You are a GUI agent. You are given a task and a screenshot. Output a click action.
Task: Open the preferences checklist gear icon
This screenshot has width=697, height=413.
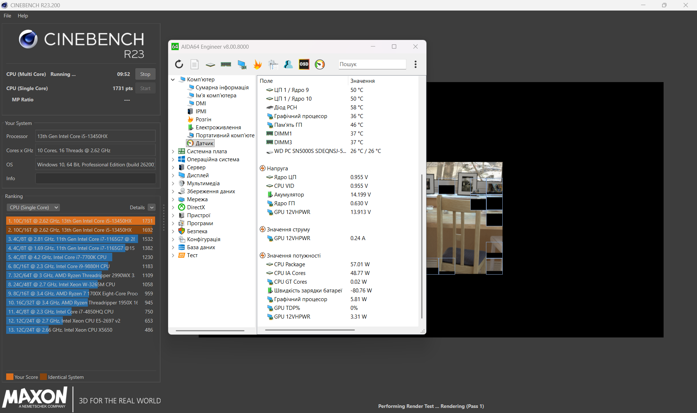point(273,64)
